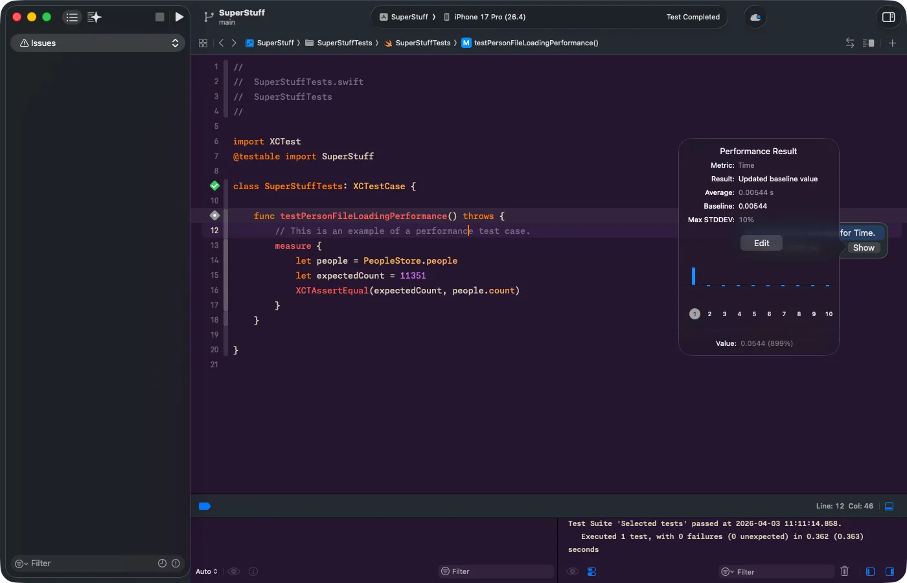Add a new editor with plus icon

892,43
